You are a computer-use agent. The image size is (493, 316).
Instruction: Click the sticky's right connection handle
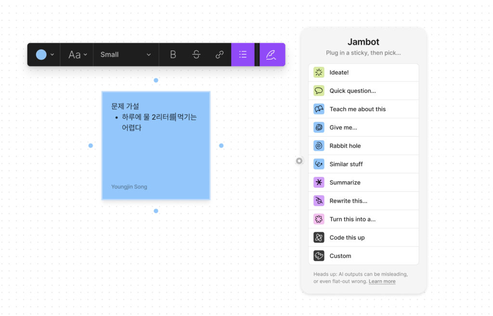click(x=221, y=146)
